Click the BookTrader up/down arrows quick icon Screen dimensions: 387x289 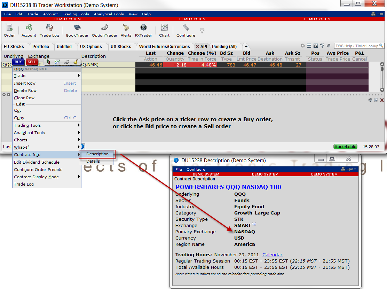tap(48, 62)
